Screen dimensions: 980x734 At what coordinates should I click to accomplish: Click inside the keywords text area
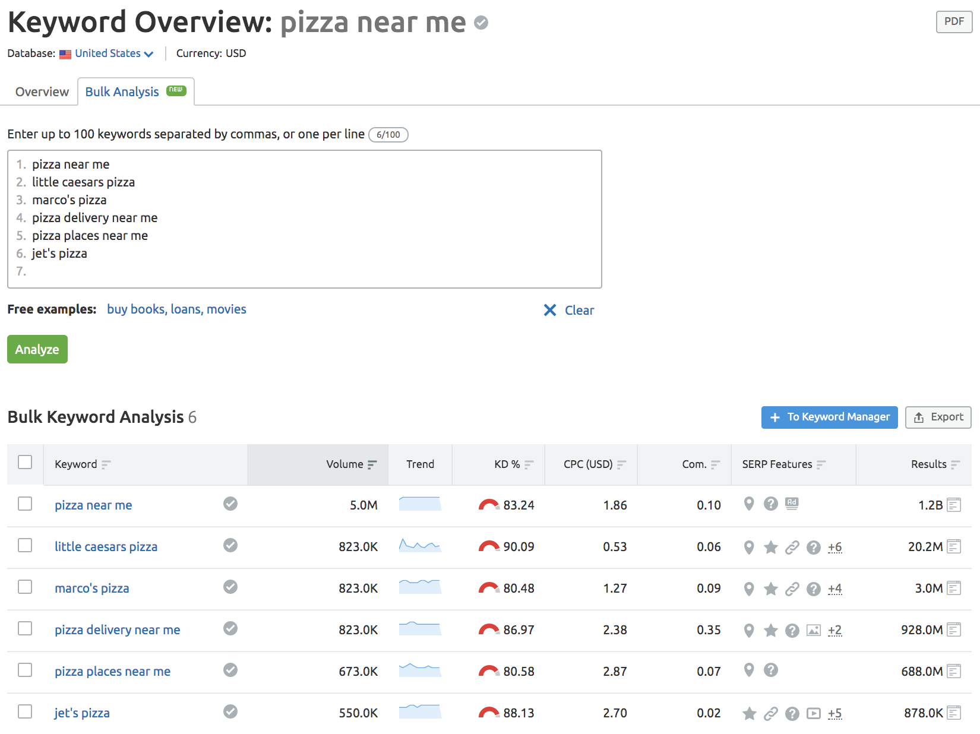click(x=305, y=219)
